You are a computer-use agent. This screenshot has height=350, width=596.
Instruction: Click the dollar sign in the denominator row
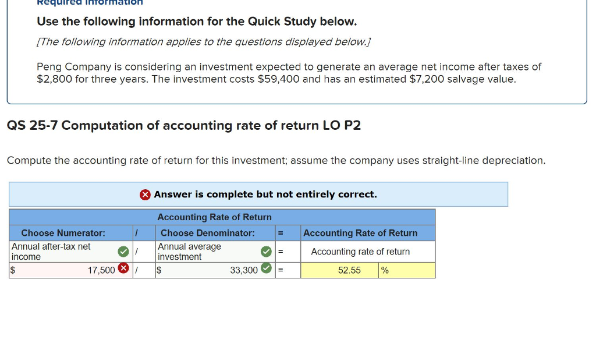click(159, 270)
